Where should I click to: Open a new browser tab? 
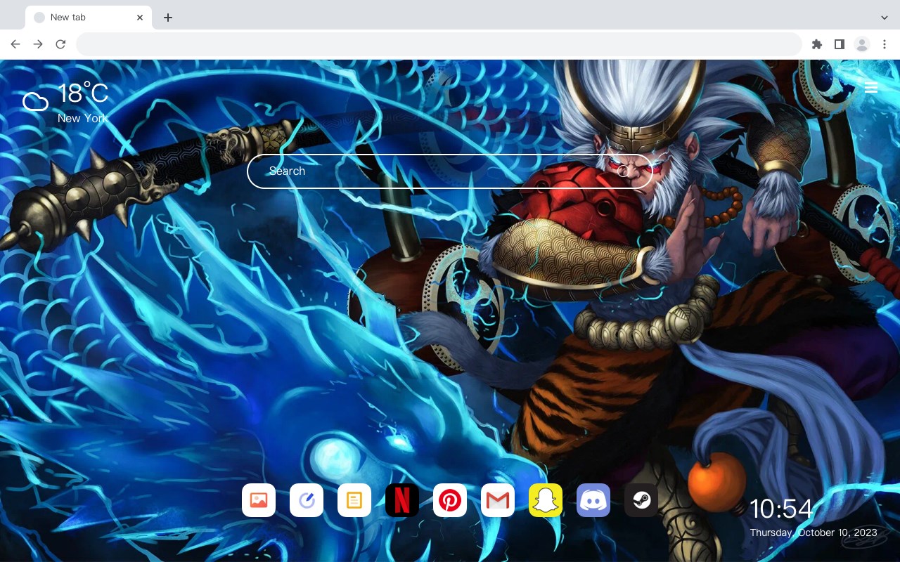click(167, 18)
